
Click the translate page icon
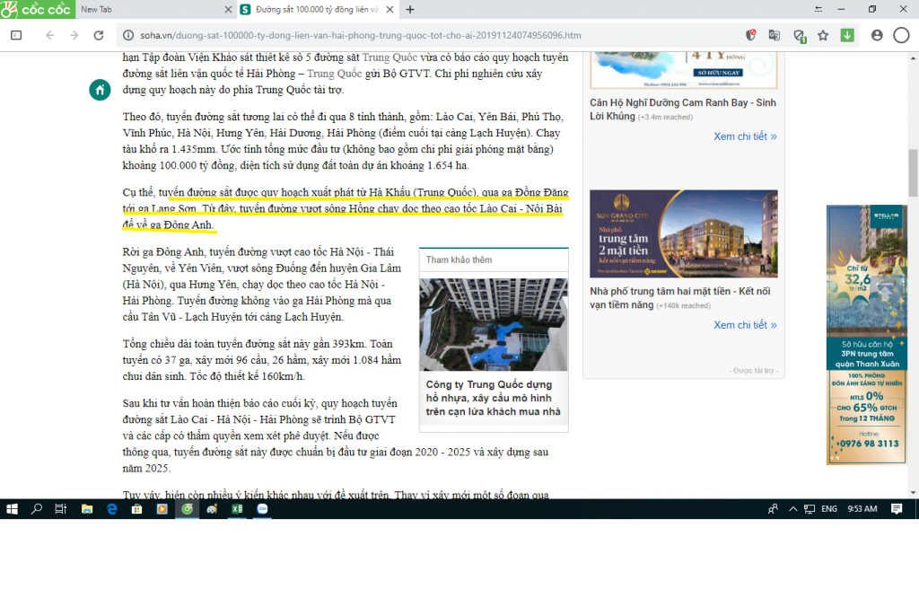coord(775,35)
